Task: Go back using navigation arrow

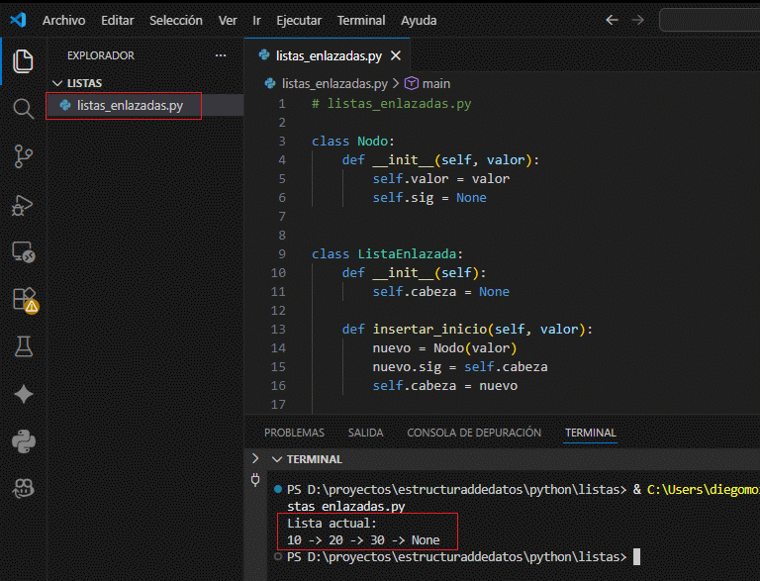Action: click(x=612, y=20)
